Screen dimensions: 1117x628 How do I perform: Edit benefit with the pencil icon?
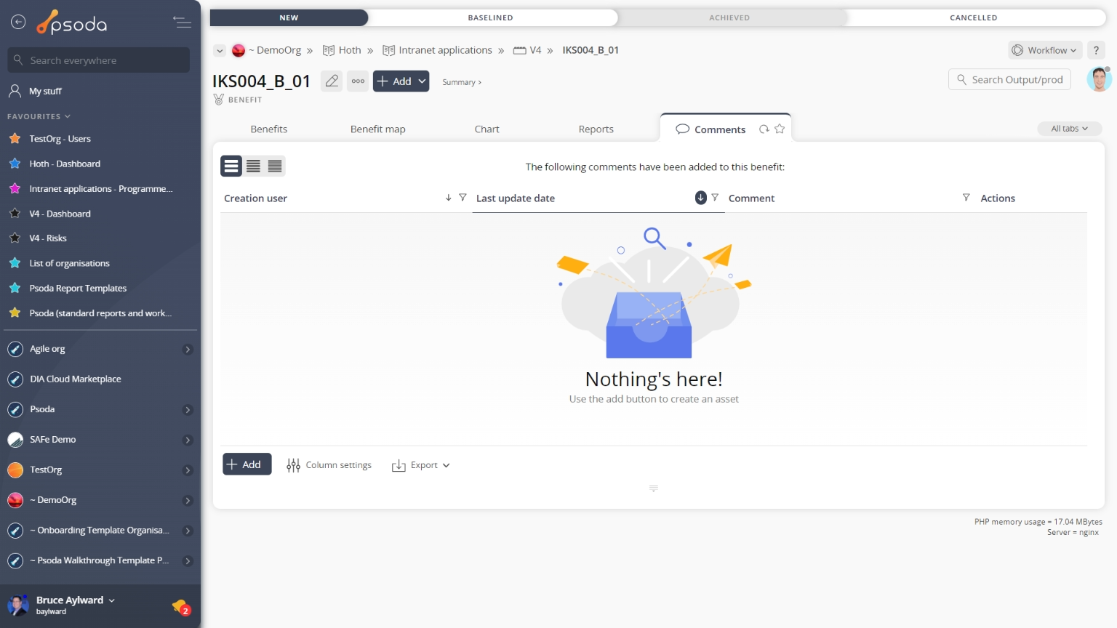click(332, 81)
